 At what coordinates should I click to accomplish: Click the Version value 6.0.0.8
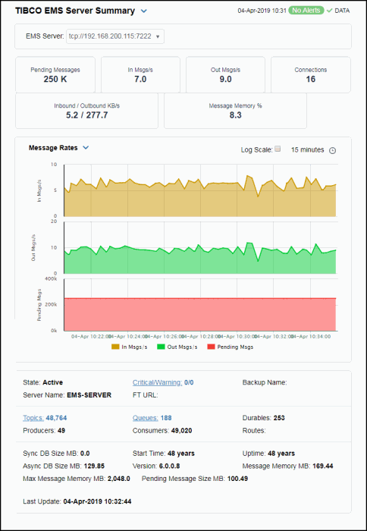(168, 467)
